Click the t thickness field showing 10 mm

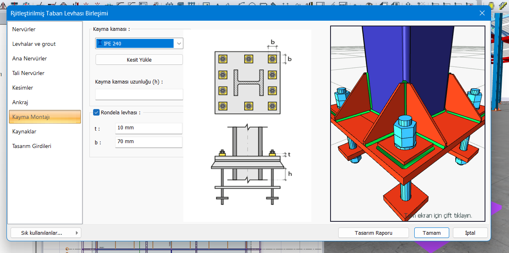148,128
